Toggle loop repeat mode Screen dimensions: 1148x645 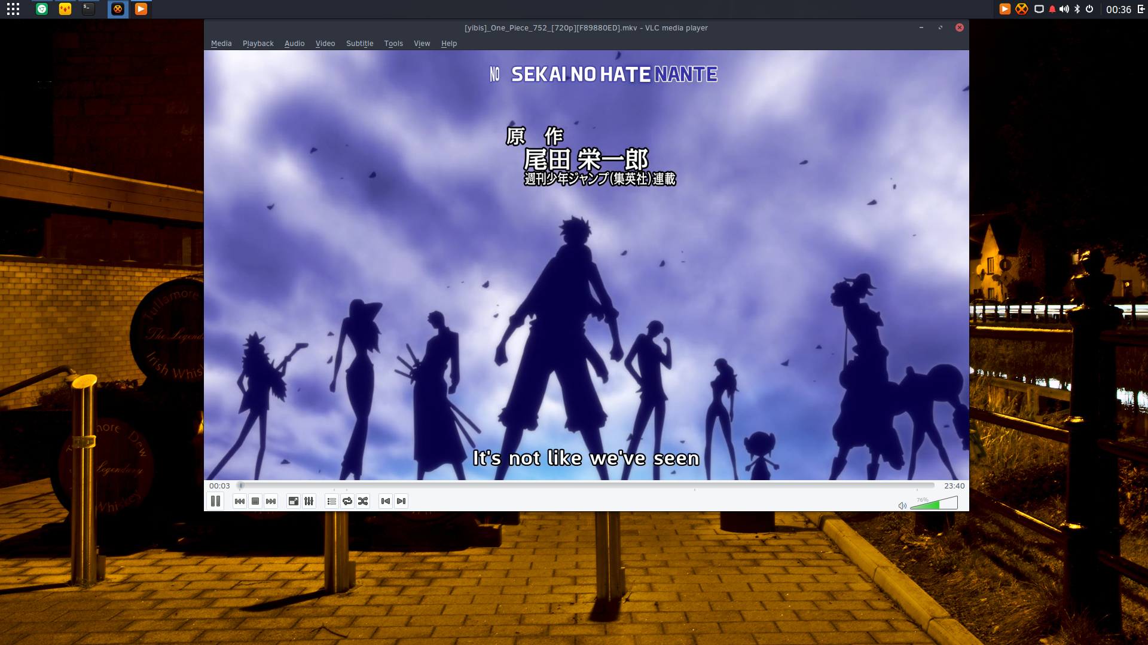[347, 501]
